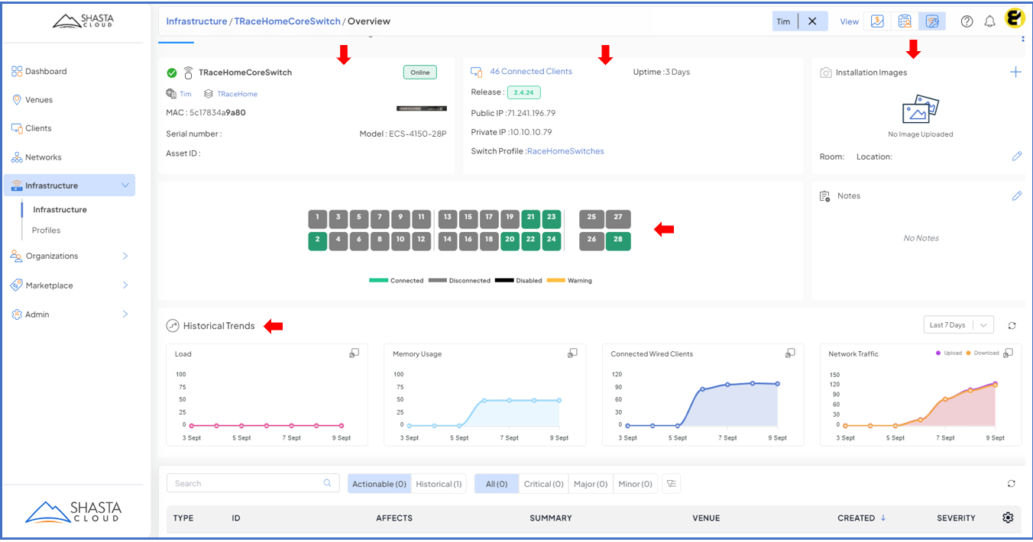Image resolution: width=1033 pixels, height=542 pixels.
Task: Click the No Image Uploaded placeholder
Action: (920, 116)
